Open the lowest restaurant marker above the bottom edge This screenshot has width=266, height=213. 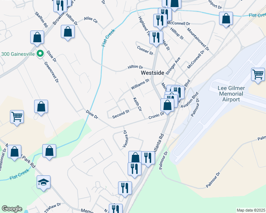click(116, 209)
